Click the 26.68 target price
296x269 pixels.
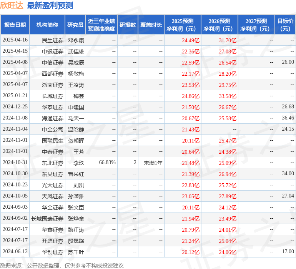(288, 107)
